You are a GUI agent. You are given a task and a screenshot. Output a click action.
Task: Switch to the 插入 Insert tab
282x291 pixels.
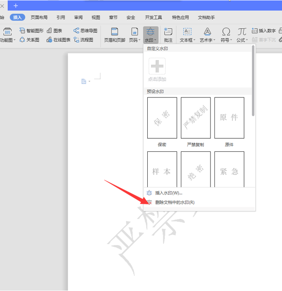(17, 17)
